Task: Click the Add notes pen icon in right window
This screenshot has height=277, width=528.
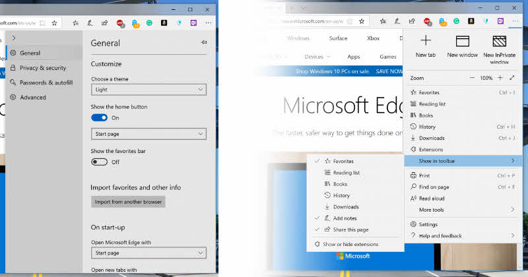Action: click(x=397, y=21)
